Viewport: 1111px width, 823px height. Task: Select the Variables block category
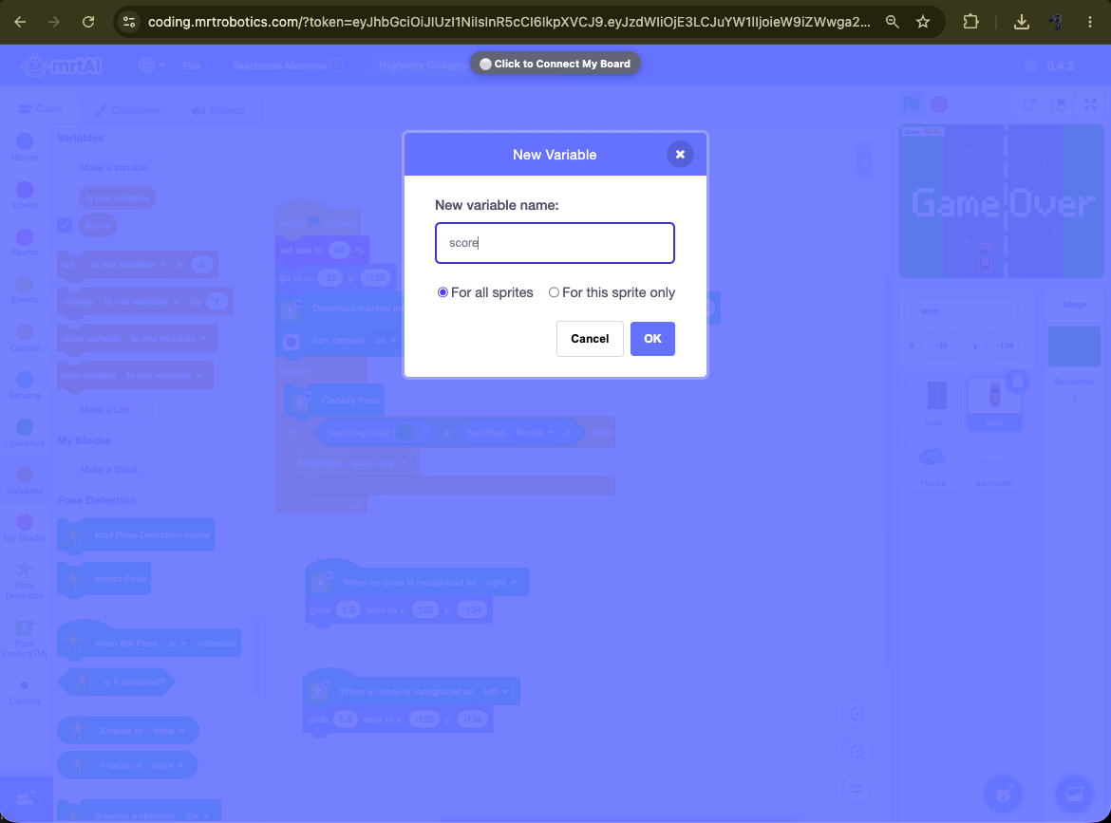[25, 480]
